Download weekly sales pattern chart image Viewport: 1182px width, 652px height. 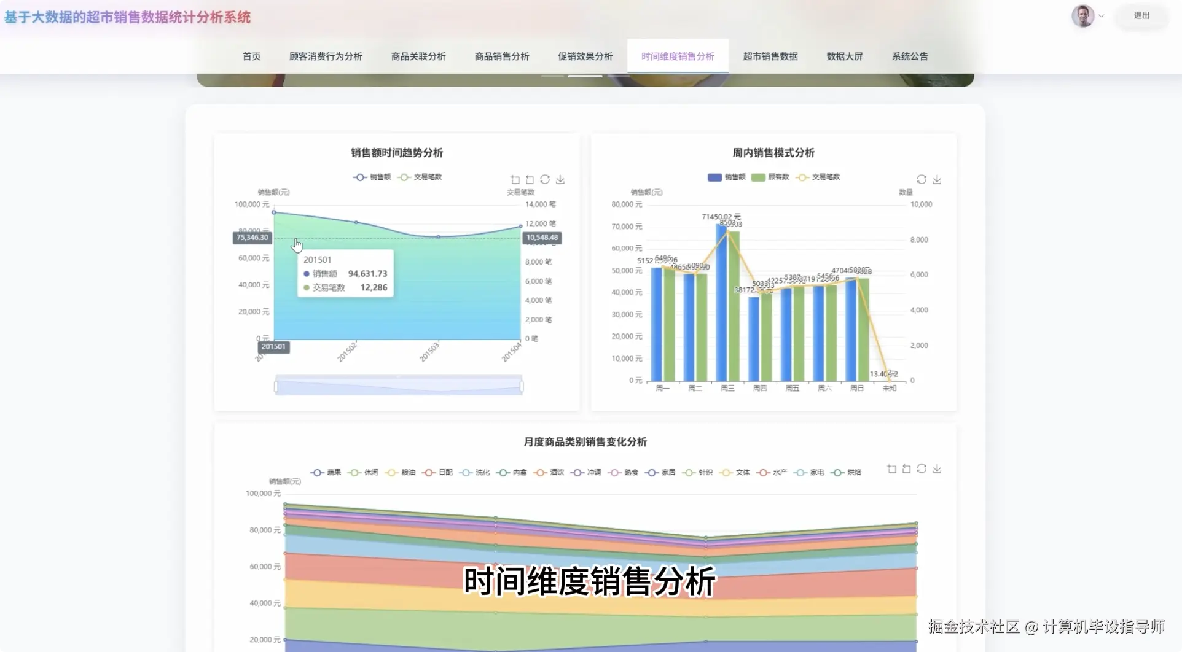click(937, 179)
